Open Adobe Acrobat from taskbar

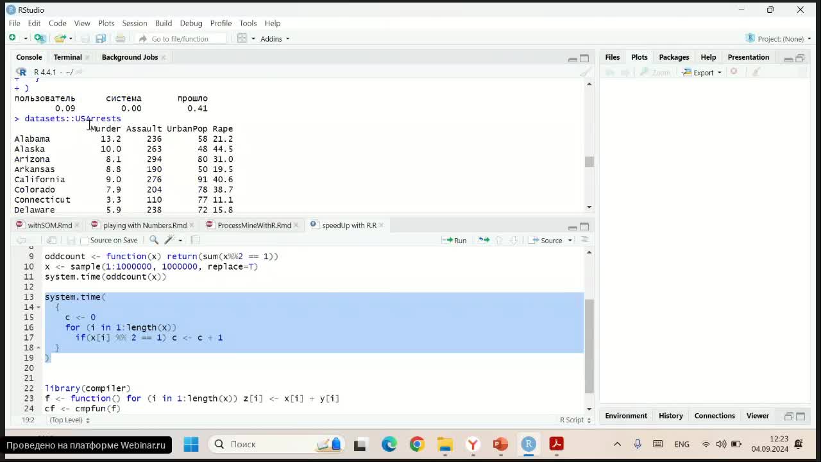[556, 444]
